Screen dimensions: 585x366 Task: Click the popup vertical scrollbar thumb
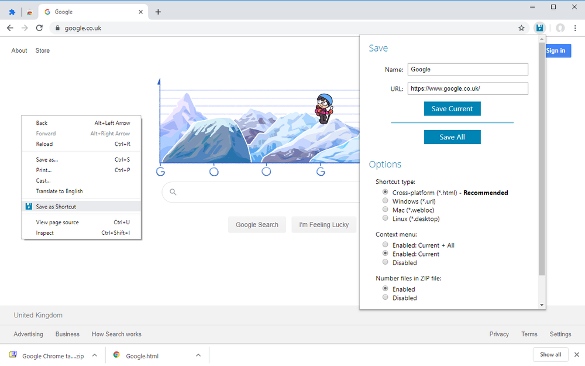[x=542, y=159]
